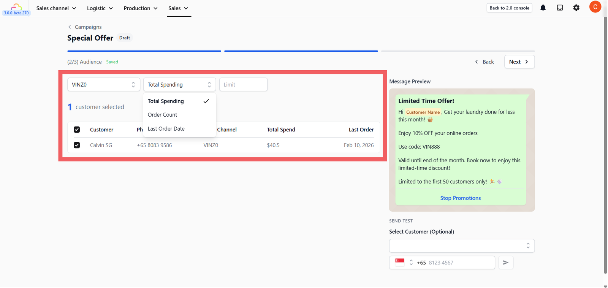This screenshot has height=288, width=608.
Task: Choose Last Order Date option
Action: click(x=179, y=129)
